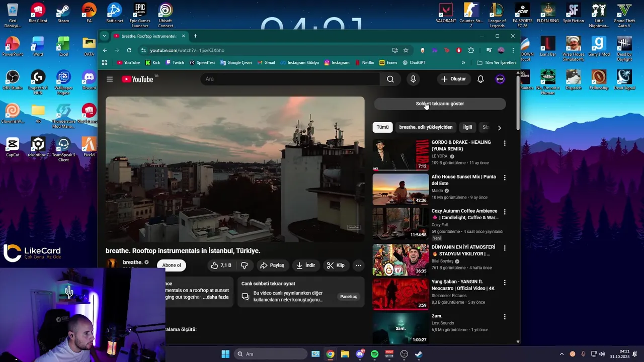Image resolution: width=644 pixels, height=362 pixels.
Task: Select 'breathe. adlı yükleyiciden' filter chip
Action: (426, 127)
